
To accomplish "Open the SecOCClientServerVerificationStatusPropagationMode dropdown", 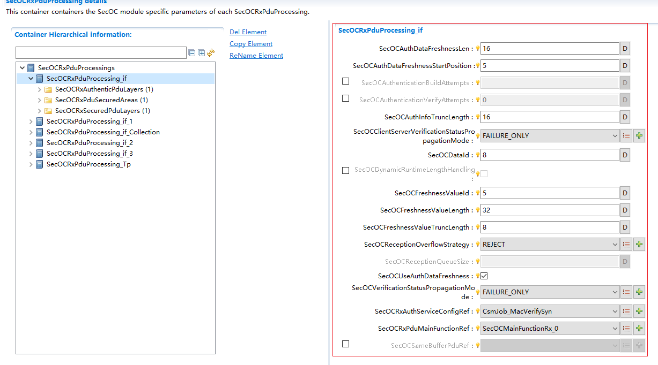I will click(550, 135).
